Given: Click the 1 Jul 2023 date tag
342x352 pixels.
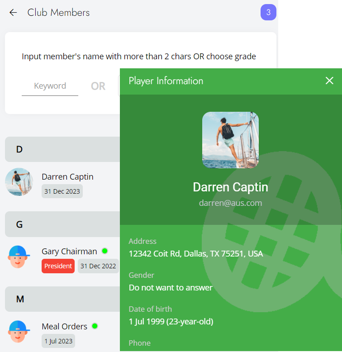Looking at the screenshot, I should (58, 341).
